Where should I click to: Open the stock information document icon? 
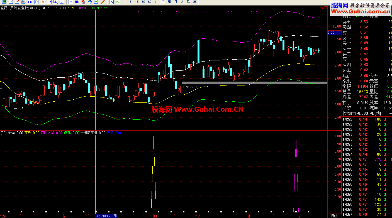click(x=23, y=2)
